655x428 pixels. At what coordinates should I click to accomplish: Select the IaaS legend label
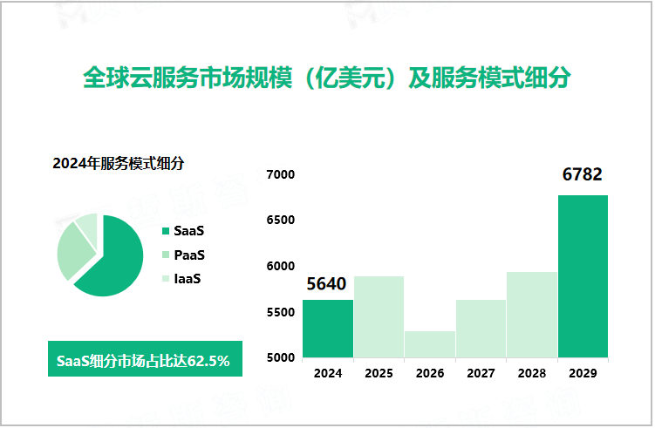188,279
